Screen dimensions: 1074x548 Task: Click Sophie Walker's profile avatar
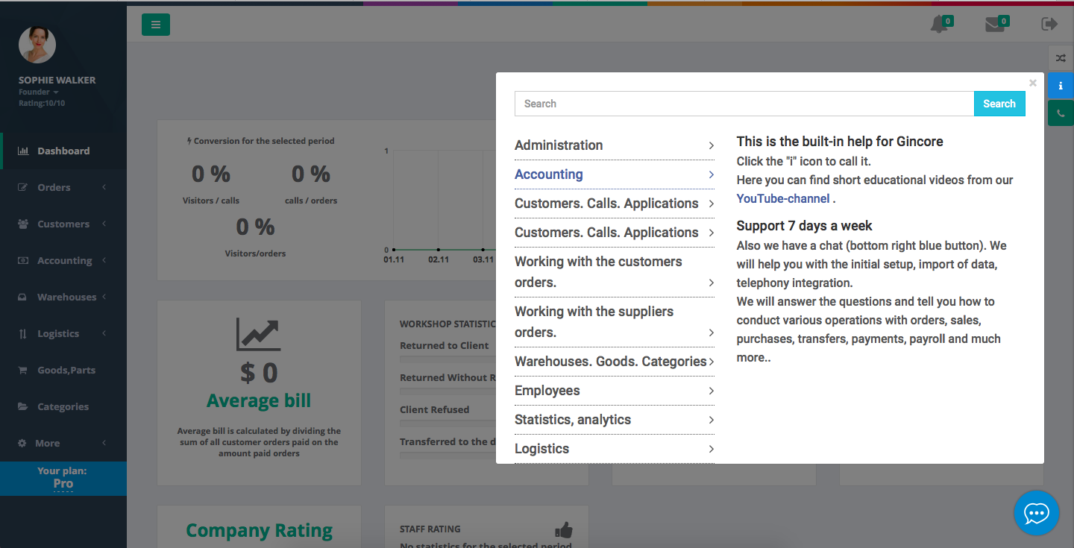pos(37,45)
